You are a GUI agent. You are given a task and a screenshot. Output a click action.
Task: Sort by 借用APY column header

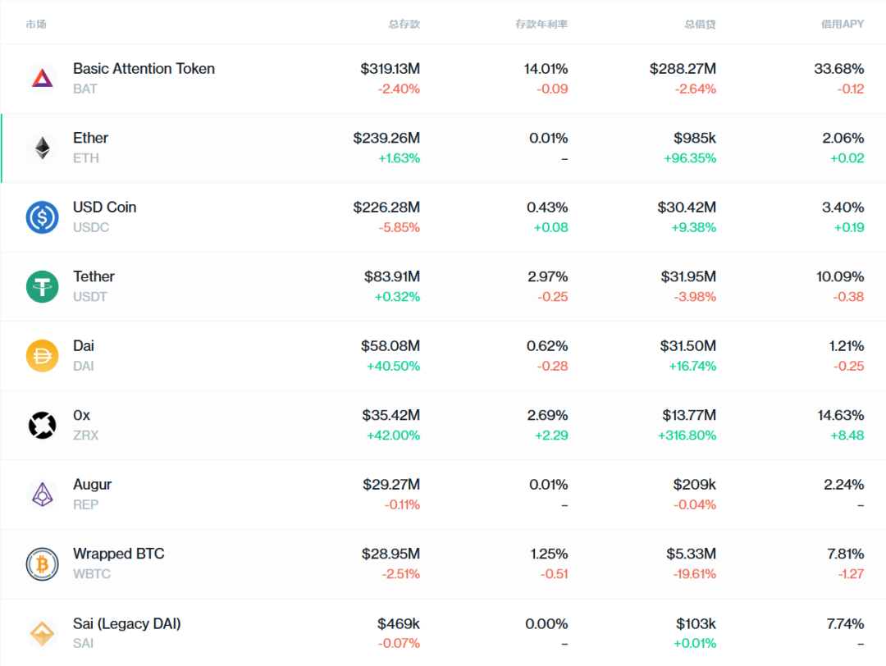click(x=842, y=24)
